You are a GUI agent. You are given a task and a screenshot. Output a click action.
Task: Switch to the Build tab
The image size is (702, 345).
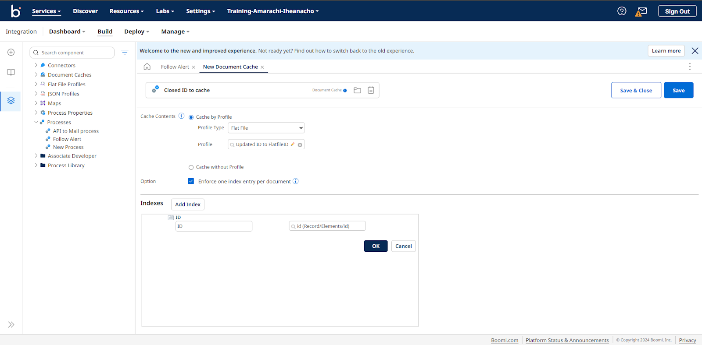(x=105, y=32)
